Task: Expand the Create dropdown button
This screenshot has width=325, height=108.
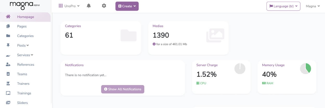Action: pos(127,6)
